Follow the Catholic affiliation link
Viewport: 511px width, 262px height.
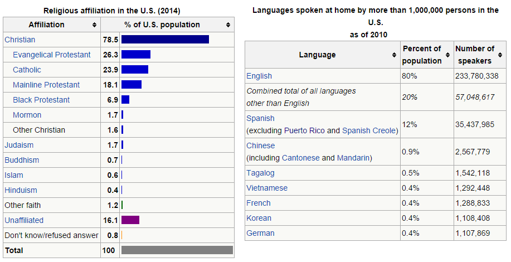(x=27, y=70)
